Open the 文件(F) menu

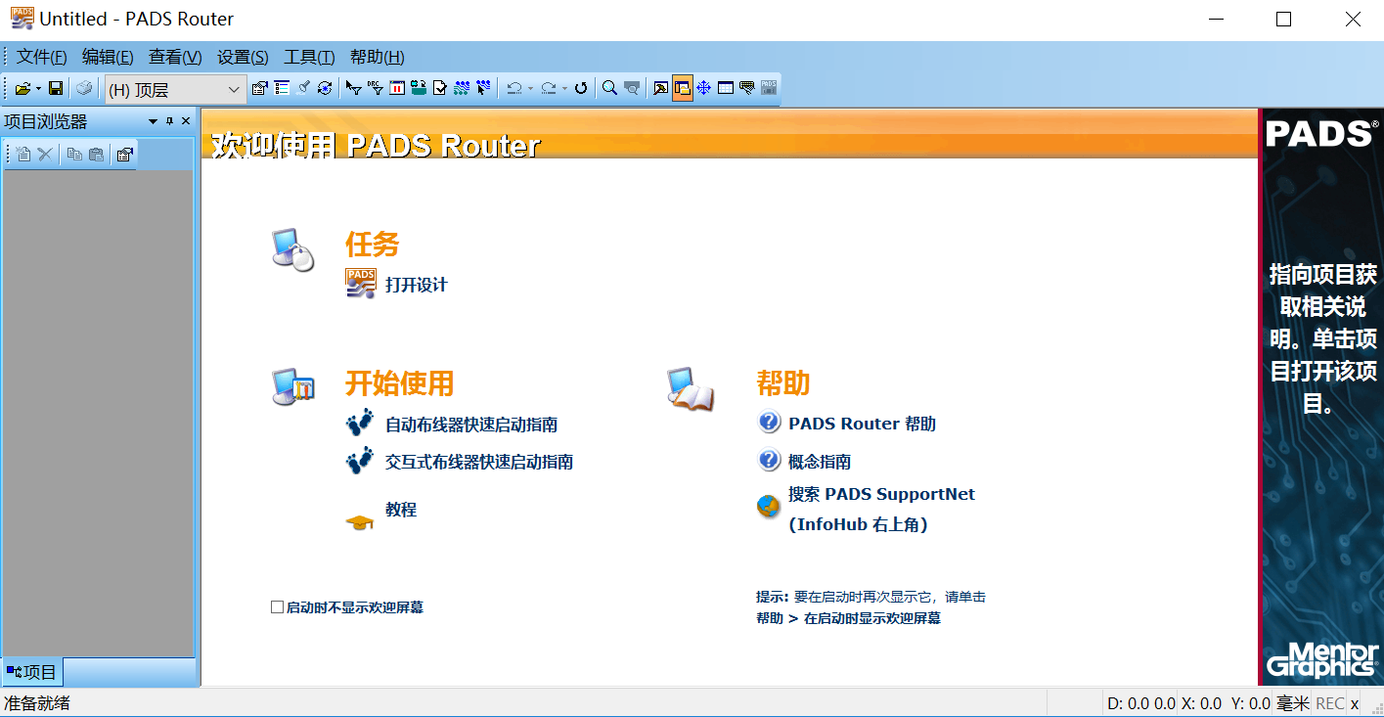[40, 57]
